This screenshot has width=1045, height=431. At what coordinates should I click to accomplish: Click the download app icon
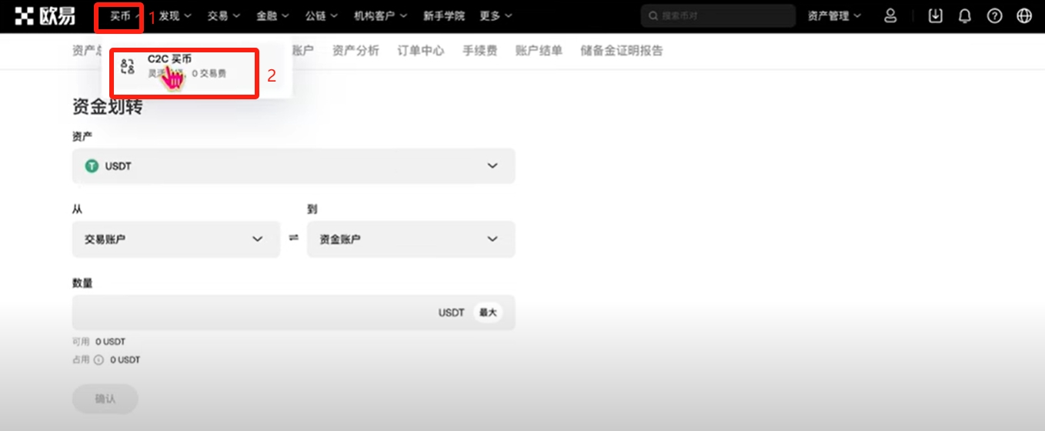pyautogui.click(x=935, y=15)
